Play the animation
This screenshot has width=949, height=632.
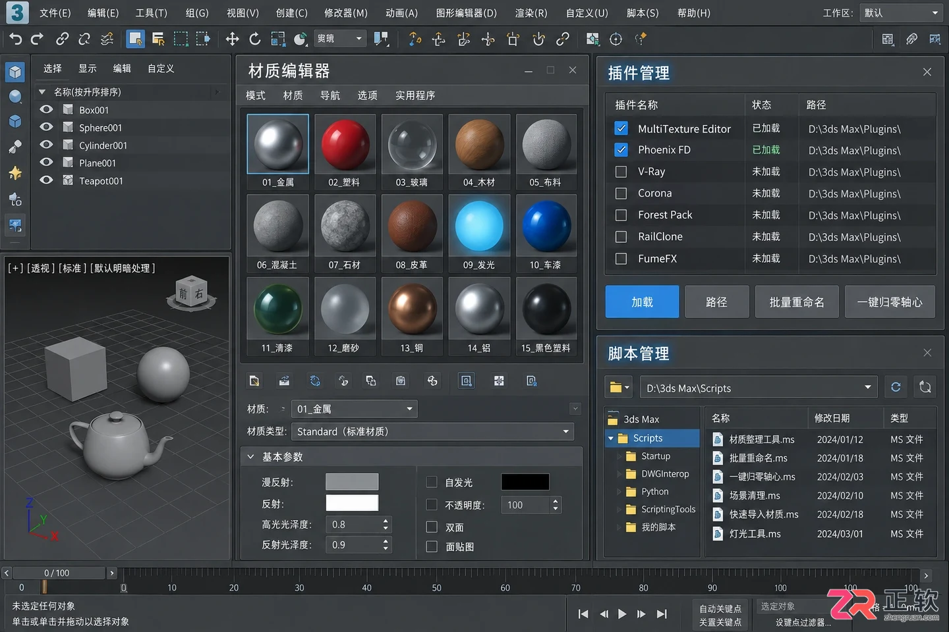[x=622, y=614]
